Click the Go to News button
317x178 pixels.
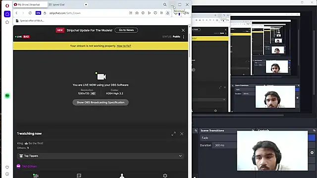tap(126, 30)
